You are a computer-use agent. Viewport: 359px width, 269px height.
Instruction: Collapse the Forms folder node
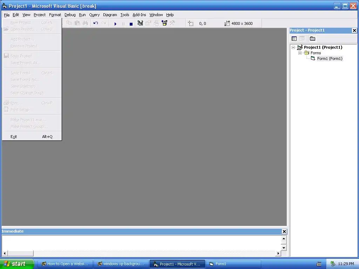(300, 53)
